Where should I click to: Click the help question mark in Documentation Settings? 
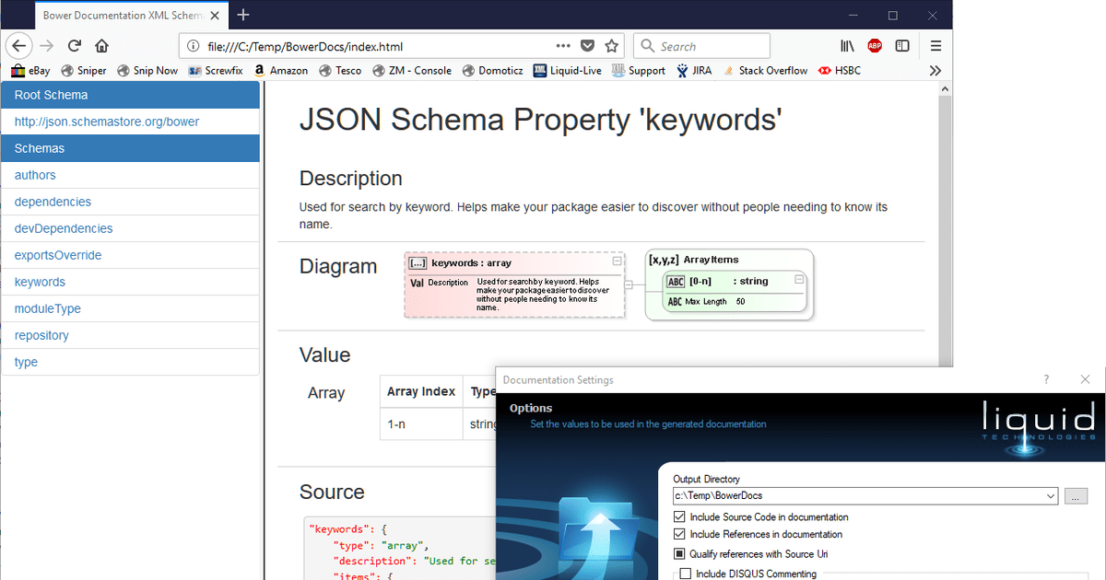(x=1045, y=379)
